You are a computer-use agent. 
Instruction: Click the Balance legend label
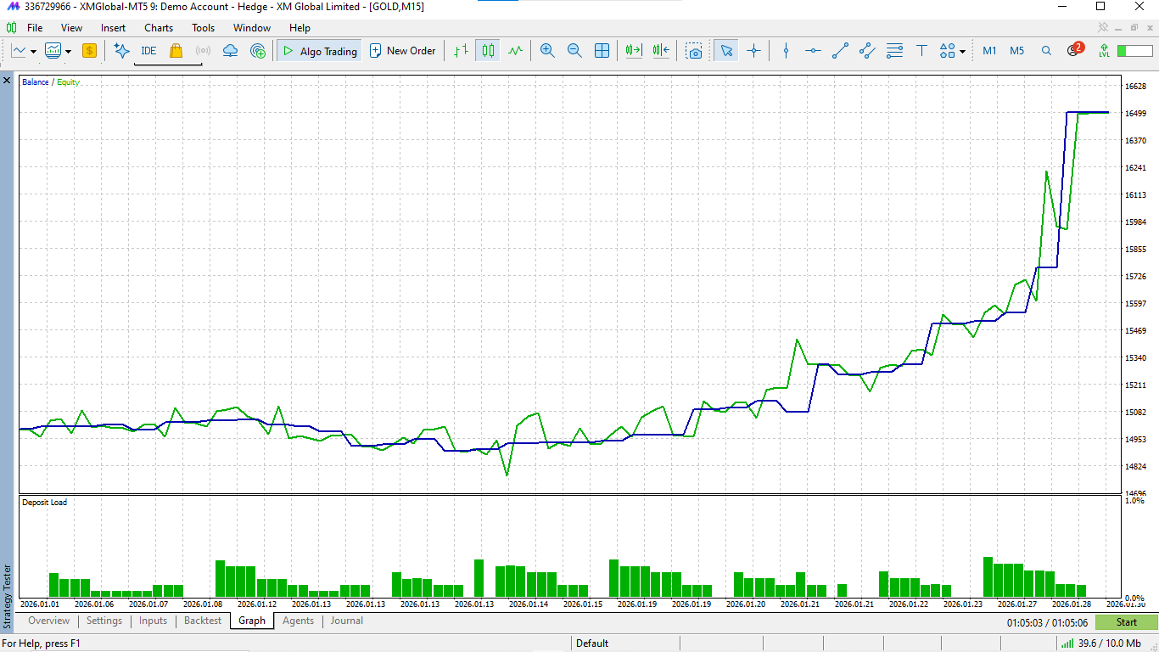[36, 82]
